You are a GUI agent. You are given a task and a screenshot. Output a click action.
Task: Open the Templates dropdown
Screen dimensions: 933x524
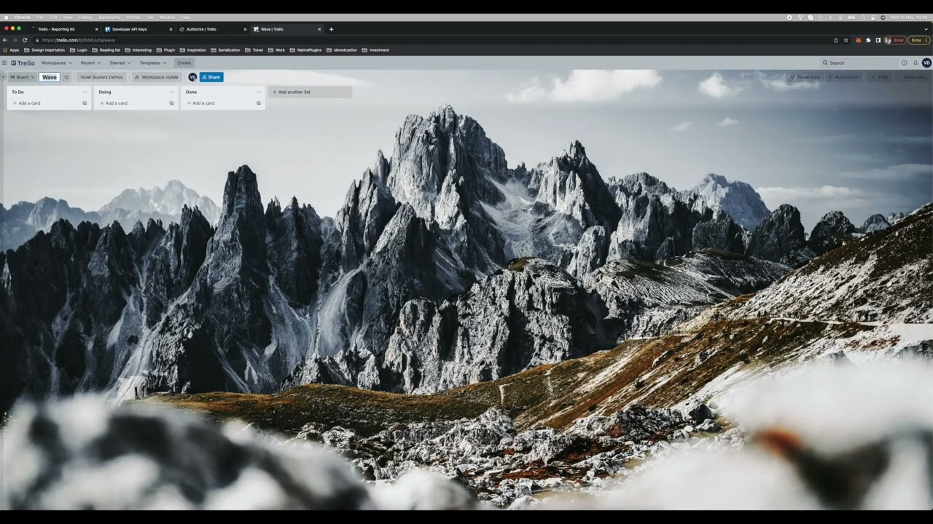point(153,63)
